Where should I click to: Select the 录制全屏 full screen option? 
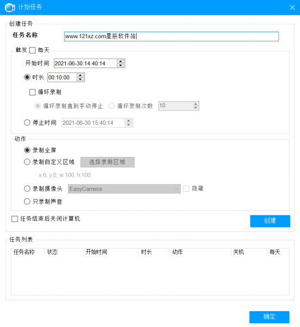(27, 150)
